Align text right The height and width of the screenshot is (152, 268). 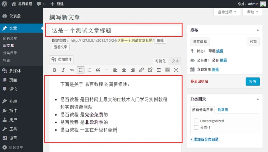(x=133, y=70)
